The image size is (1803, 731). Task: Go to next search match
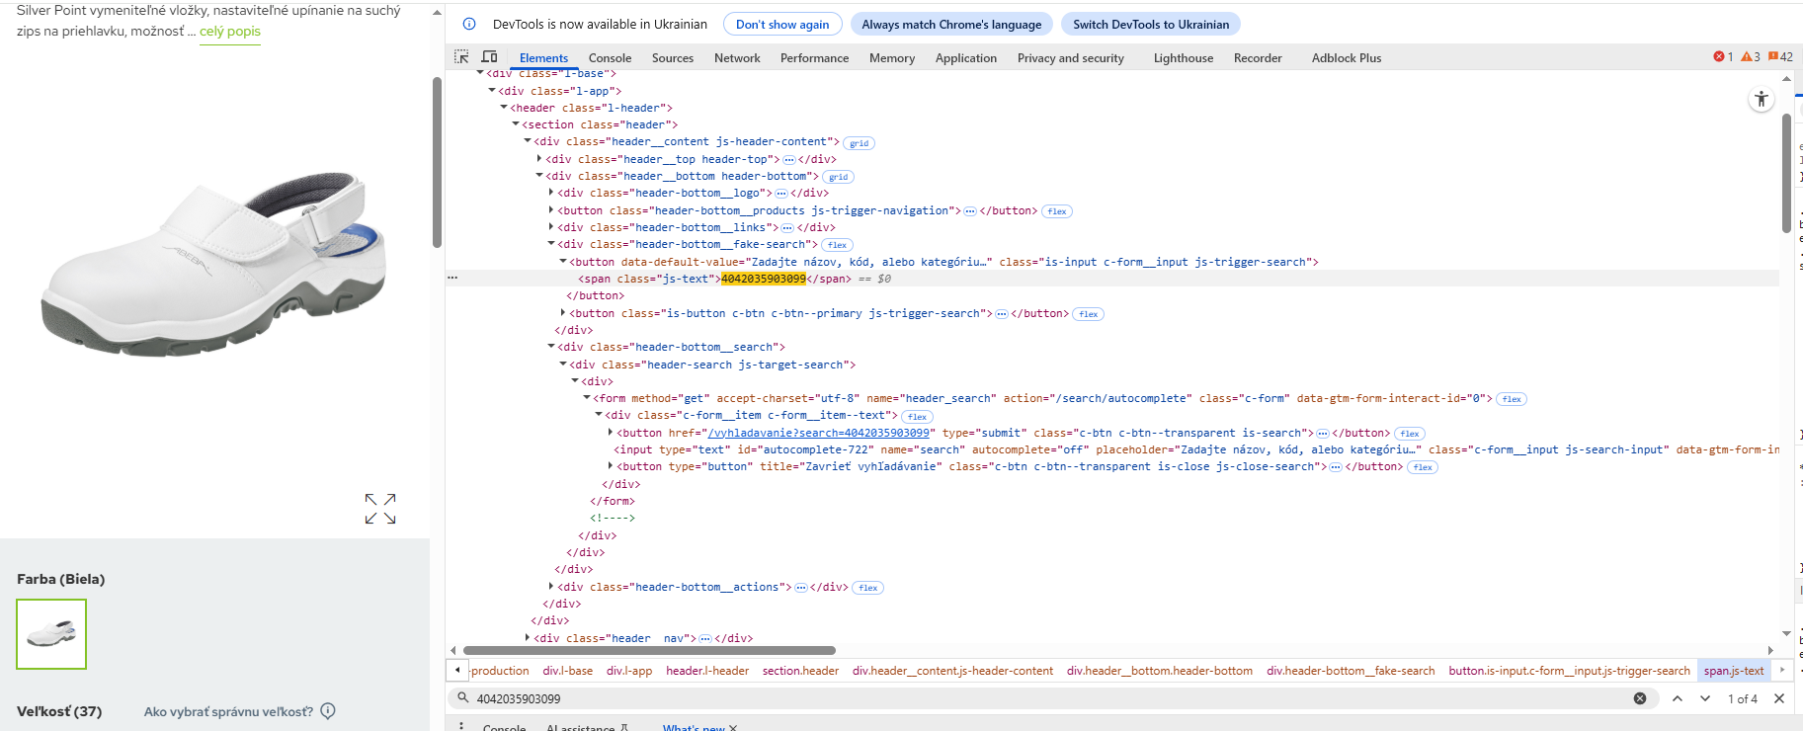1705,698
